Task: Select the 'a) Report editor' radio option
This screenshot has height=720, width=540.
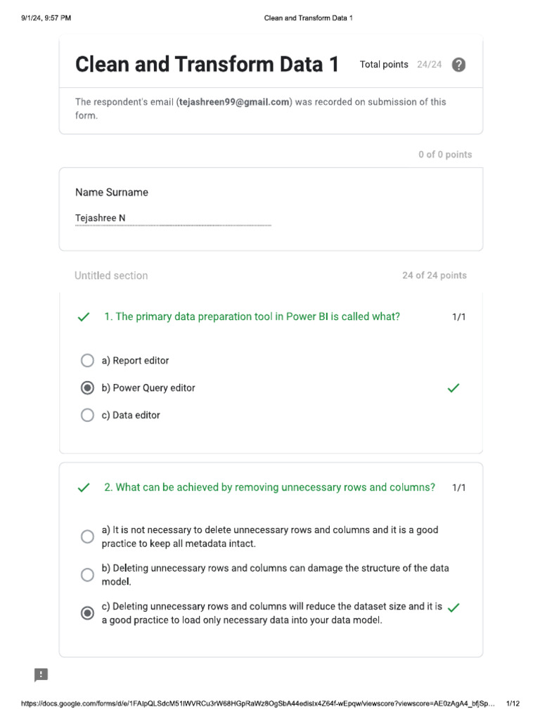Action: pyautogui.click(x=87, y=361)
